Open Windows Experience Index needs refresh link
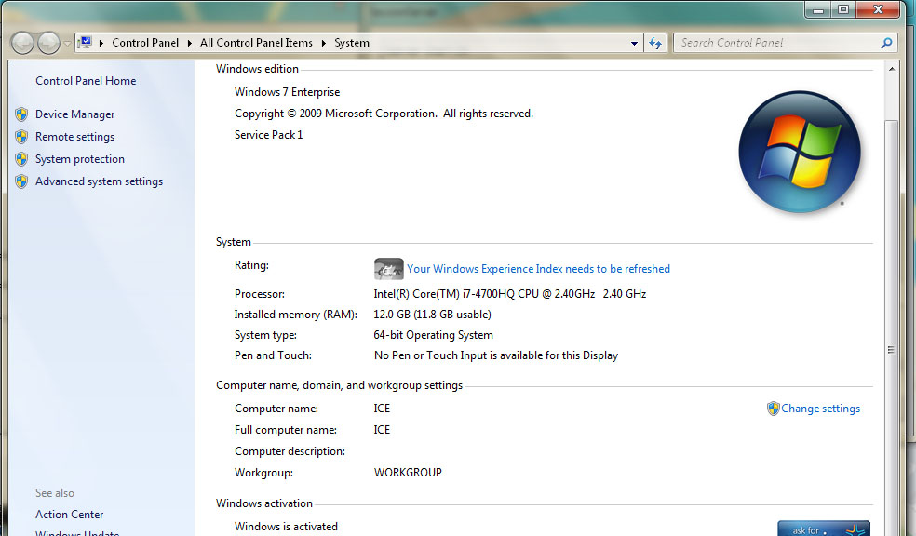Screen dimensions: 916x536 pos(539,269)
